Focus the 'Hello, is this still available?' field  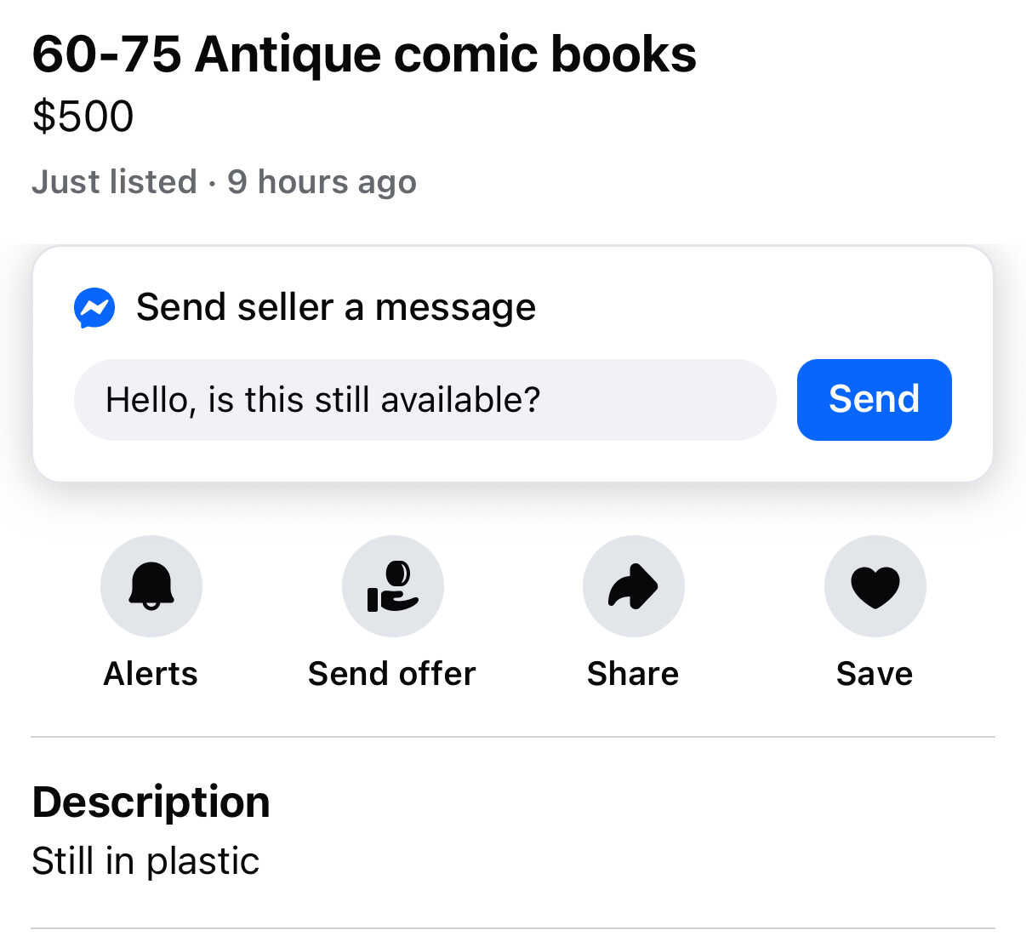click(425, 399)
